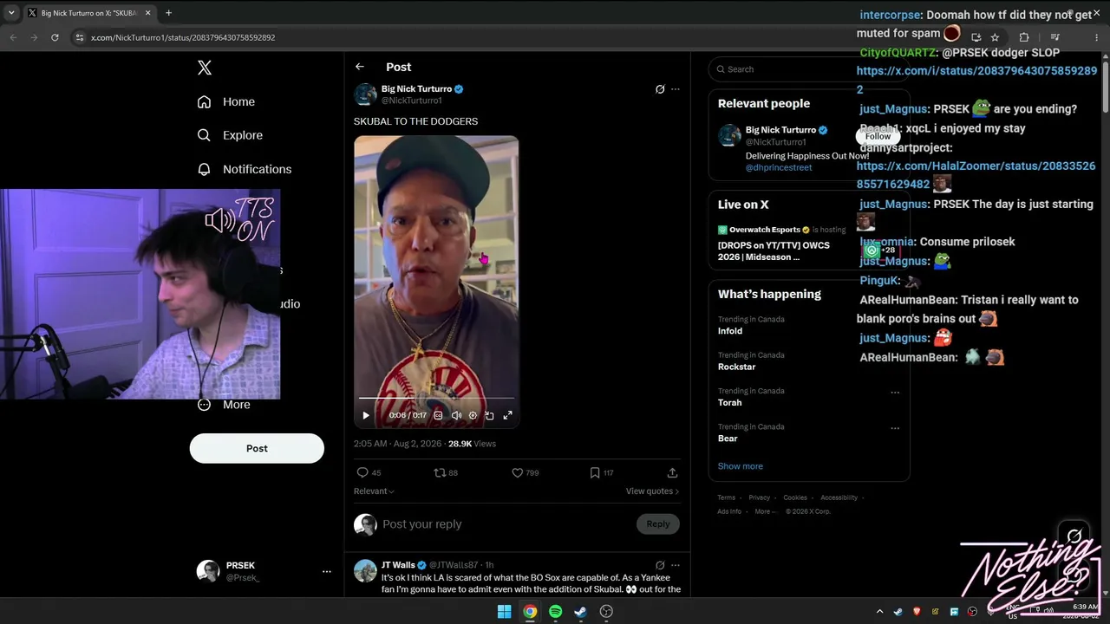The height and width of the screenshot is (624, 1110).
Task: Go to Home in X sidebar
Action: (x=225, y=101)
